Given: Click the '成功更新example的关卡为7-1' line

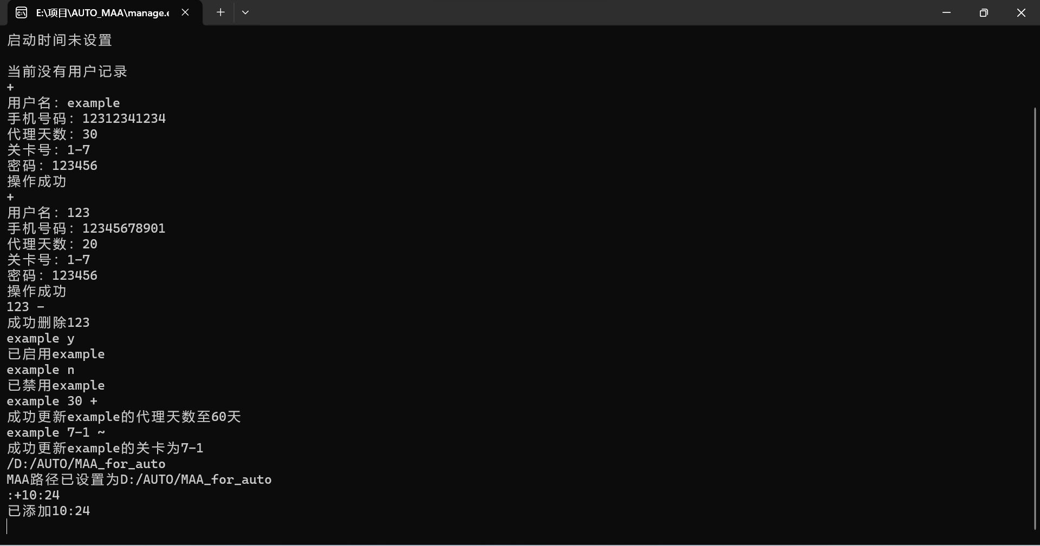Looking at the screenshot, I should point(105,449).
